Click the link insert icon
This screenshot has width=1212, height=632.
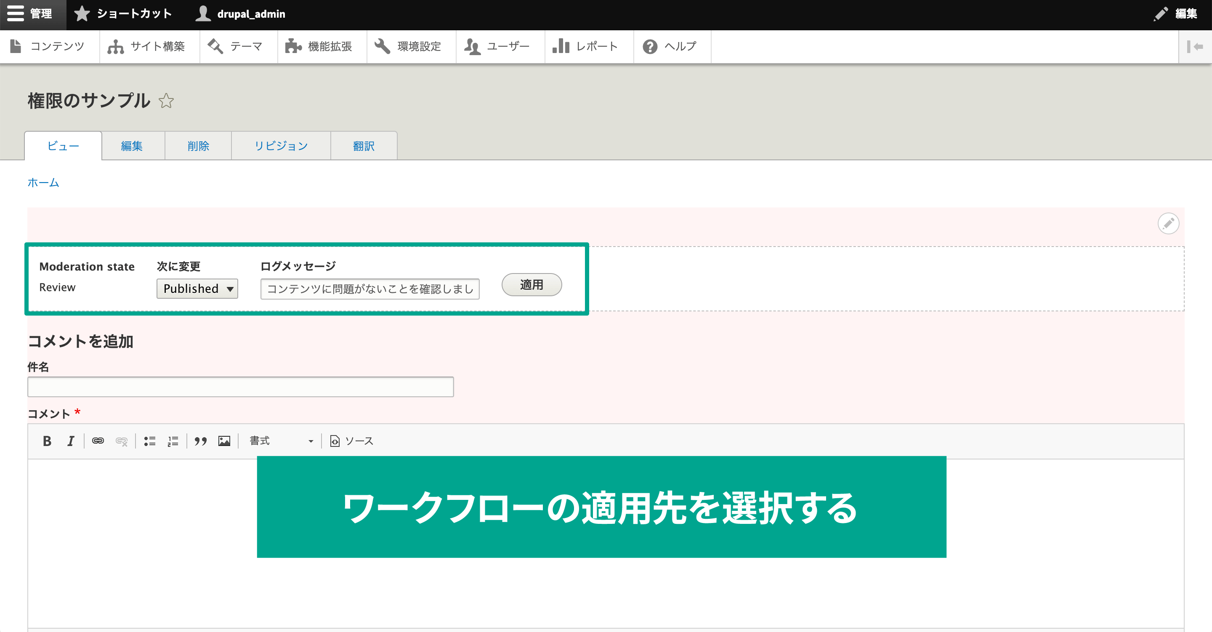tap(98, 441)
